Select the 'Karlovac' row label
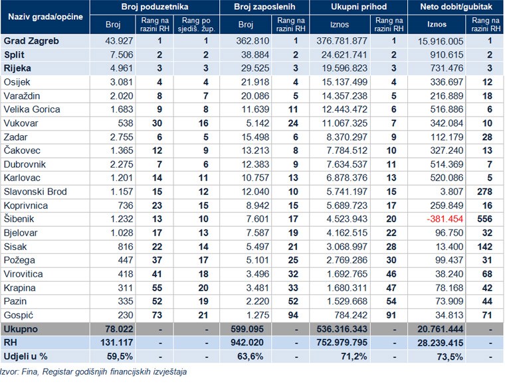This screenshot has height=386, width=505. click(x=22, y=178)
